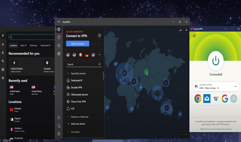
Task: Click map cluster showing 5 near Australia
Action: pos(167,108)
